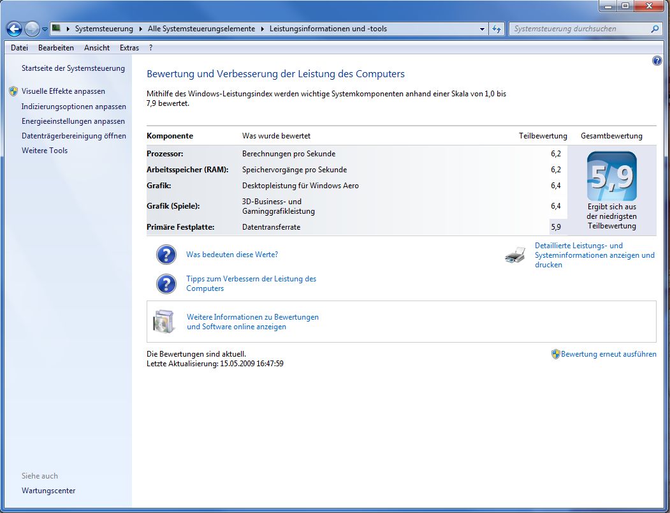The height and width of the screenshot is (513, 670).
Task: Open Visuelle Effekte anpassen
Action: [x=63, y=91]
